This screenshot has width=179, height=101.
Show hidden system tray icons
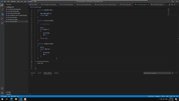159,99
